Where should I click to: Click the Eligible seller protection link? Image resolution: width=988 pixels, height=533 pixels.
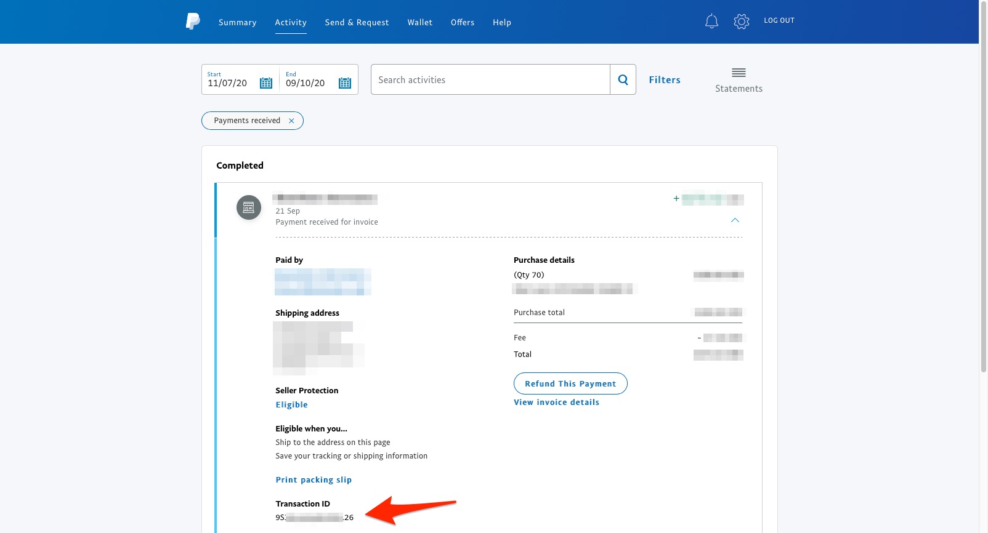coord(291,404)
